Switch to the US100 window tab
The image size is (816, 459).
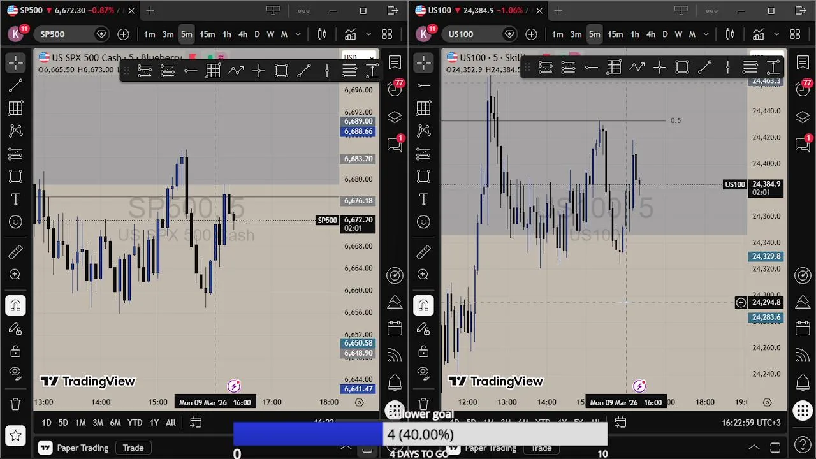click(478, 11)
